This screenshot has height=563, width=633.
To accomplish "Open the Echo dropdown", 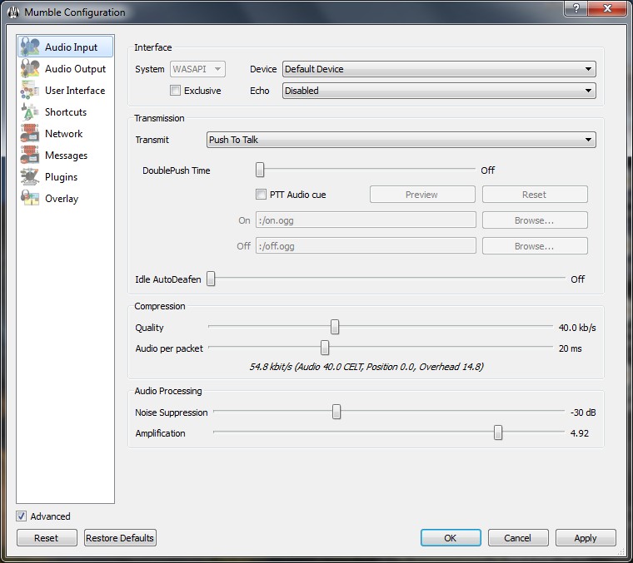I will [x=439, y=91].
